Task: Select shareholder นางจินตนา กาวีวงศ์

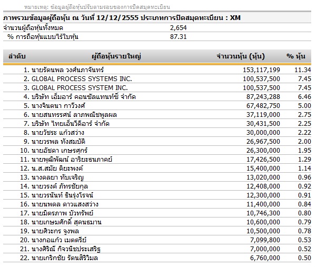Action: [58, 106]
